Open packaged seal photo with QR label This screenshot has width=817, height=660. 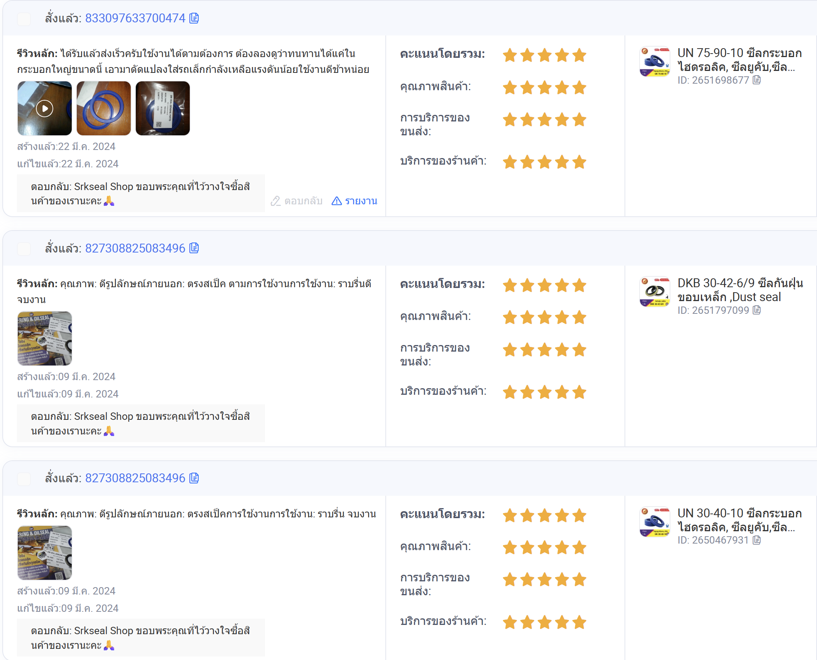(163, 108)
